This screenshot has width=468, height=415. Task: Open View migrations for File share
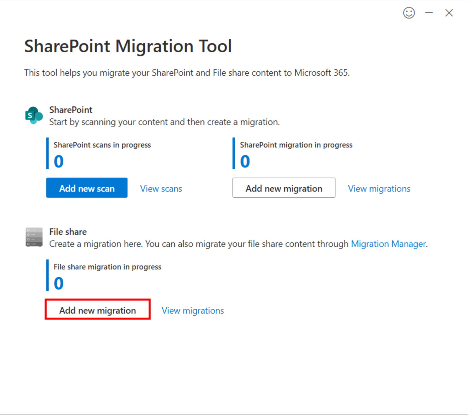(x=192, y=310)
